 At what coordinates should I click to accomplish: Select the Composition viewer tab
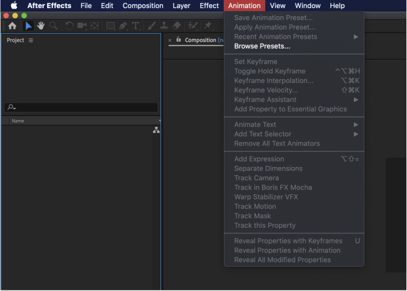point(201,40)
